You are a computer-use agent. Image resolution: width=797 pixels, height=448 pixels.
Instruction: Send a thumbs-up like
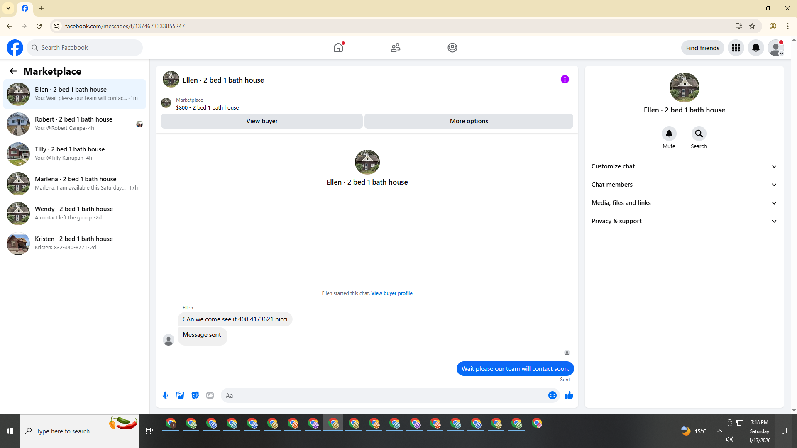pyautogui.click(x=569, y=395)
